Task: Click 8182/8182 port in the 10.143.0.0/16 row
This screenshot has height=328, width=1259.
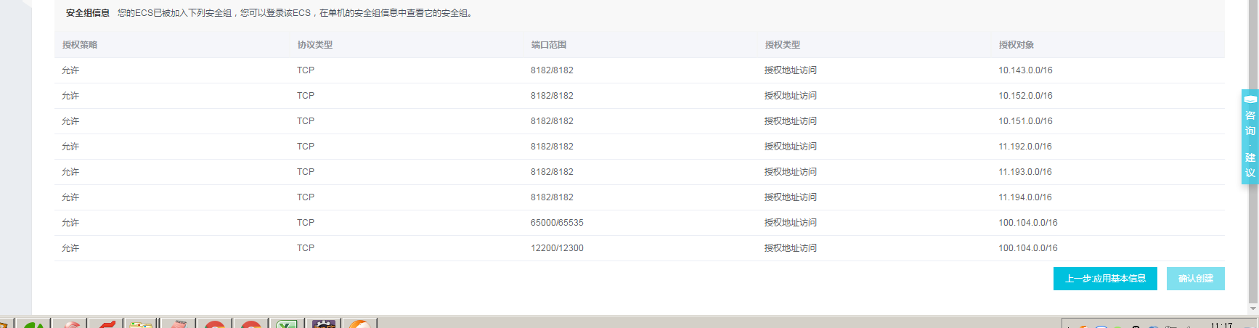Action: (x=552, y=70)
